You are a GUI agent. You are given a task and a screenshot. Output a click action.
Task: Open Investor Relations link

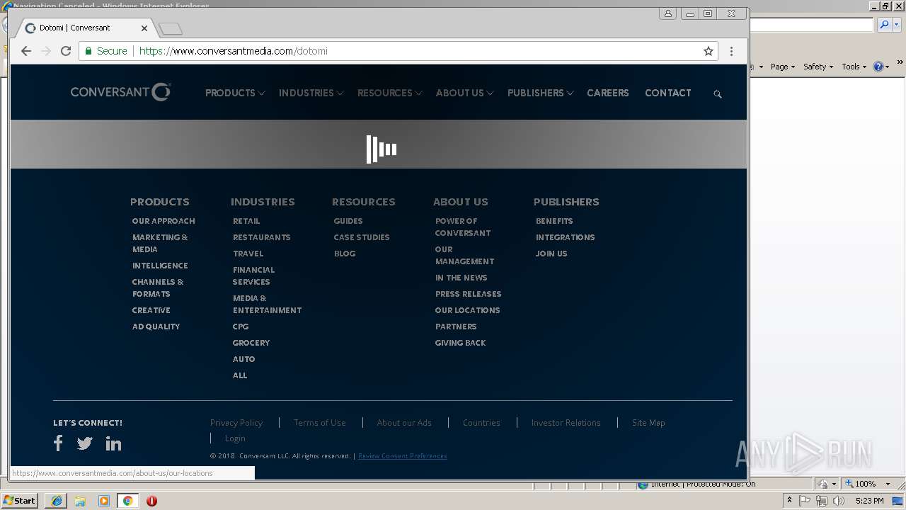(x=566, y=422)
